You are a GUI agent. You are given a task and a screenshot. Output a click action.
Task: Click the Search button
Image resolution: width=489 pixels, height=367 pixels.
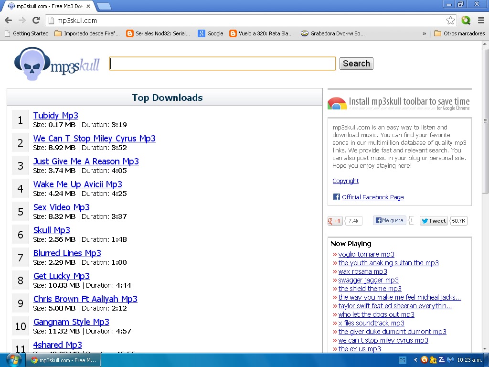[x=356, y=64]
